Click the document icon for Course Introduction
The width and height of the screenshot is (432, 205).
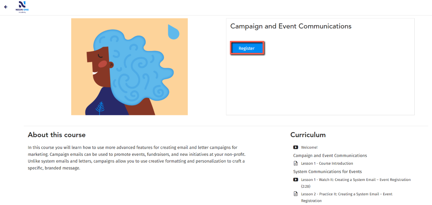(296, 163)
